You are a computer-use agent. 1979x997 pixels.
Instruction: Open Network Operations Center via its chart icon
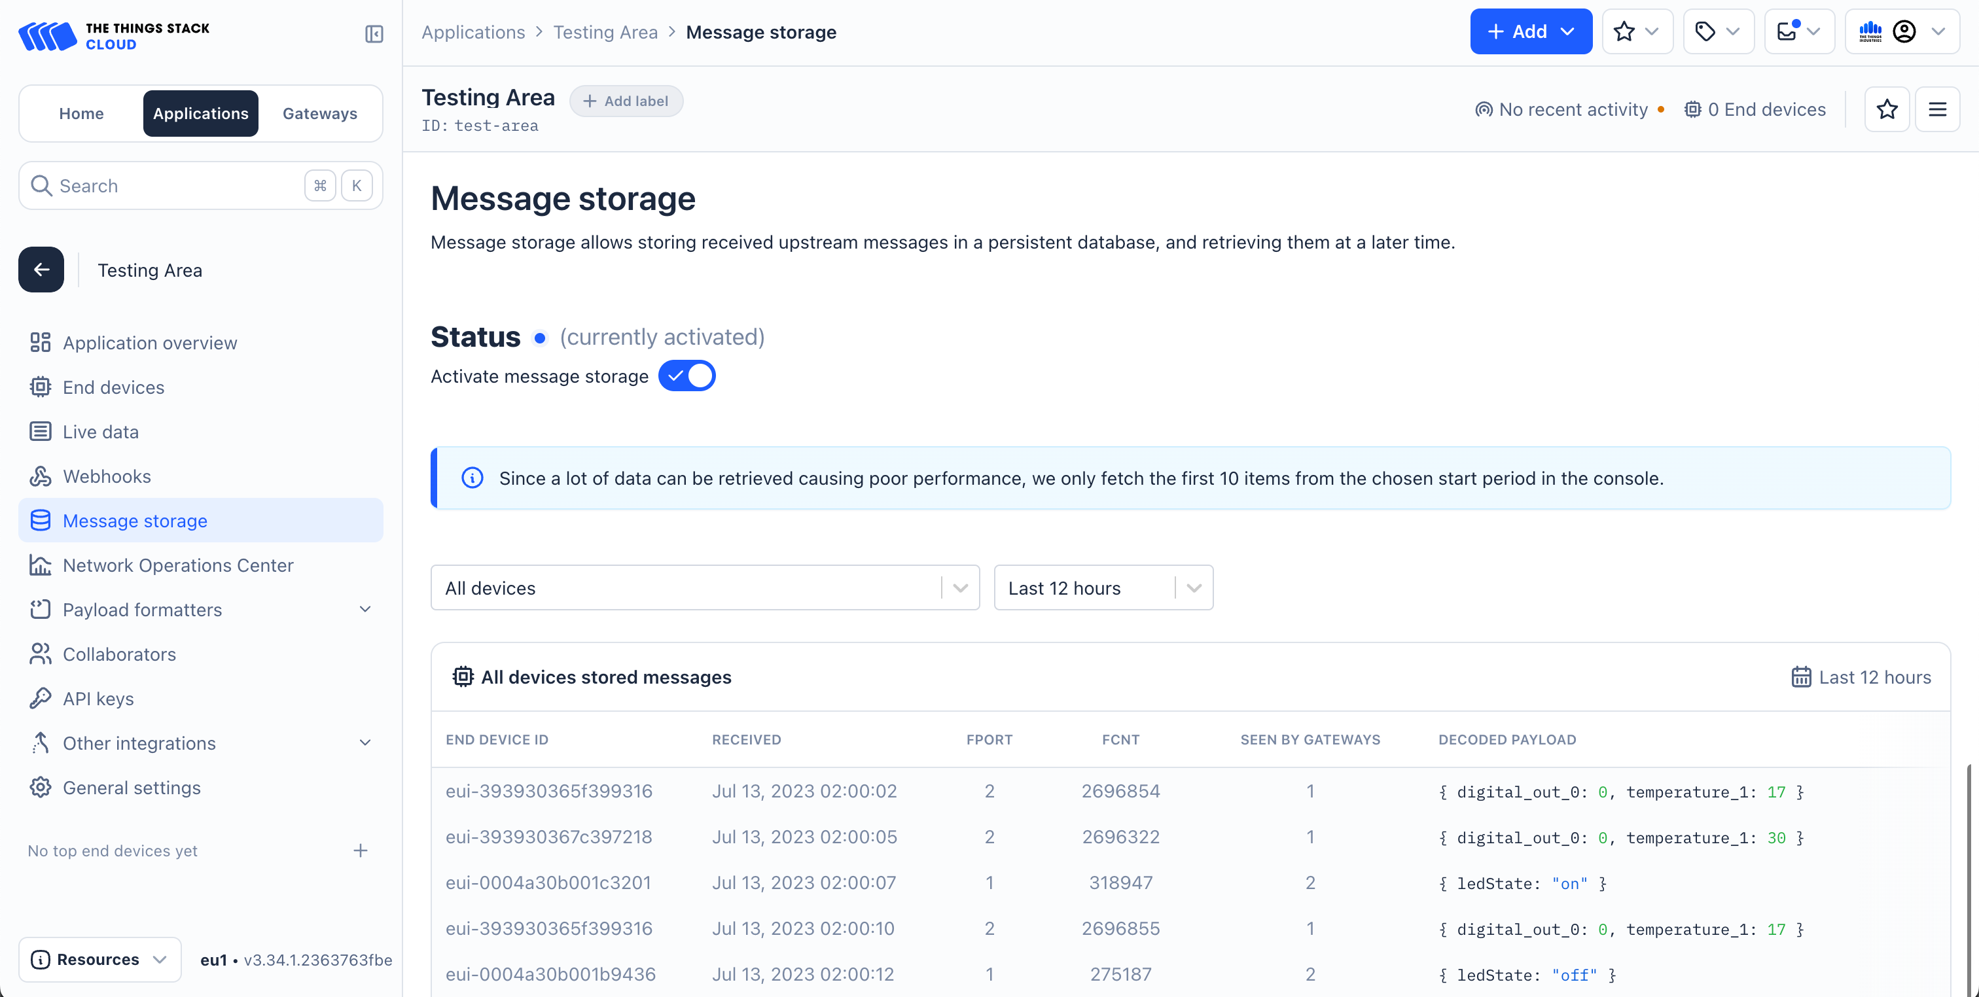41,565
